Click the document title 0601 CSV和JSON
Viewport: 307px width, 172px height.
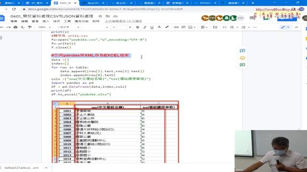click(x=52, y=16)
